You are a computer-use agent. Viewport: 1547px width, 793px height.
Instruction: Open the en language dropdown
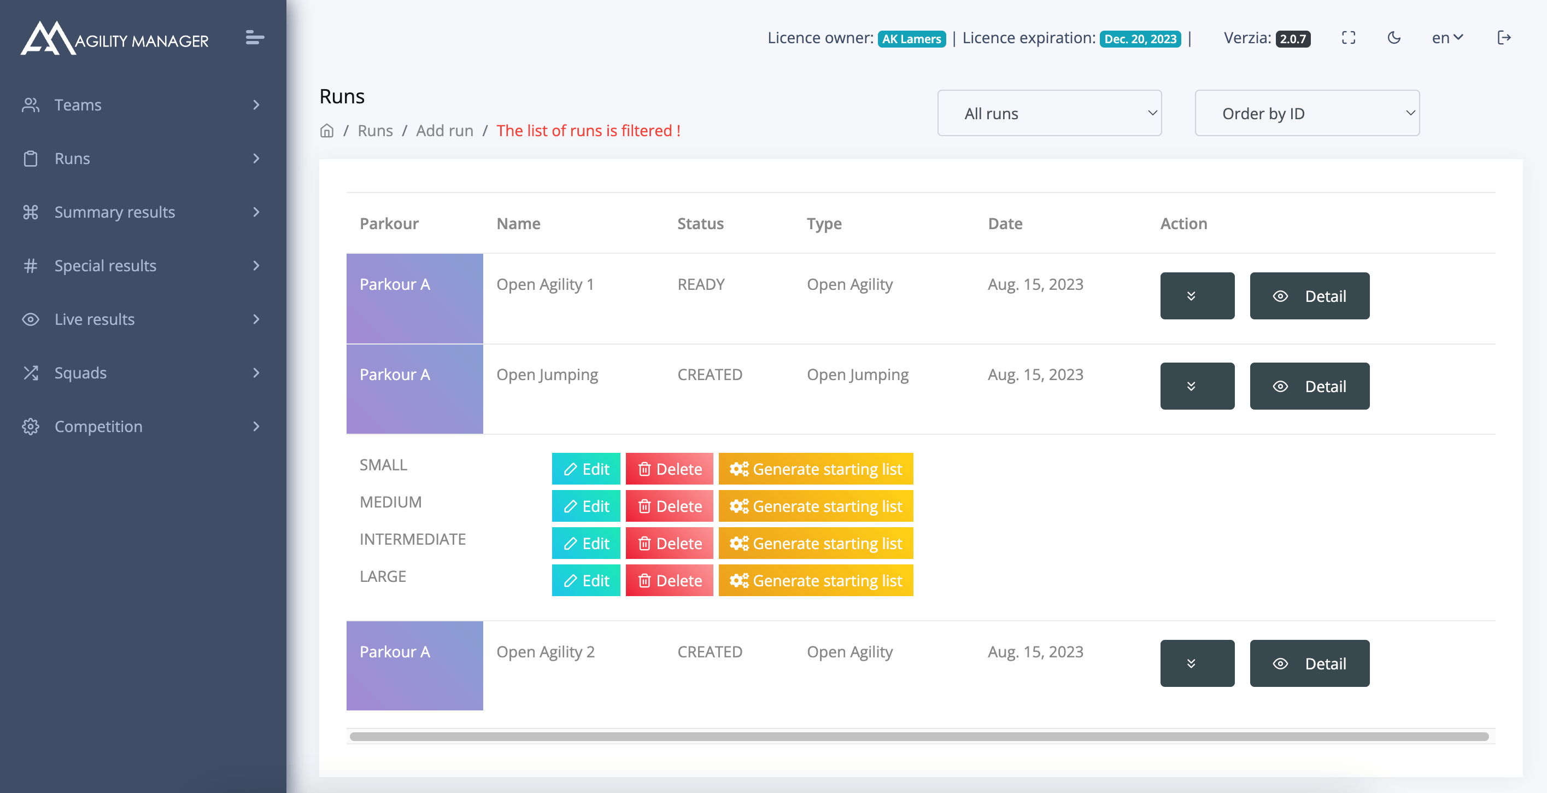click(1447, 38)
